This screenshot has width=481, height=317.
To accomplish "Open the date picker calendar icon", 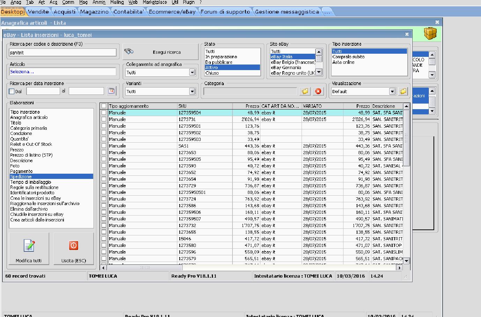I will pos(111,91).
